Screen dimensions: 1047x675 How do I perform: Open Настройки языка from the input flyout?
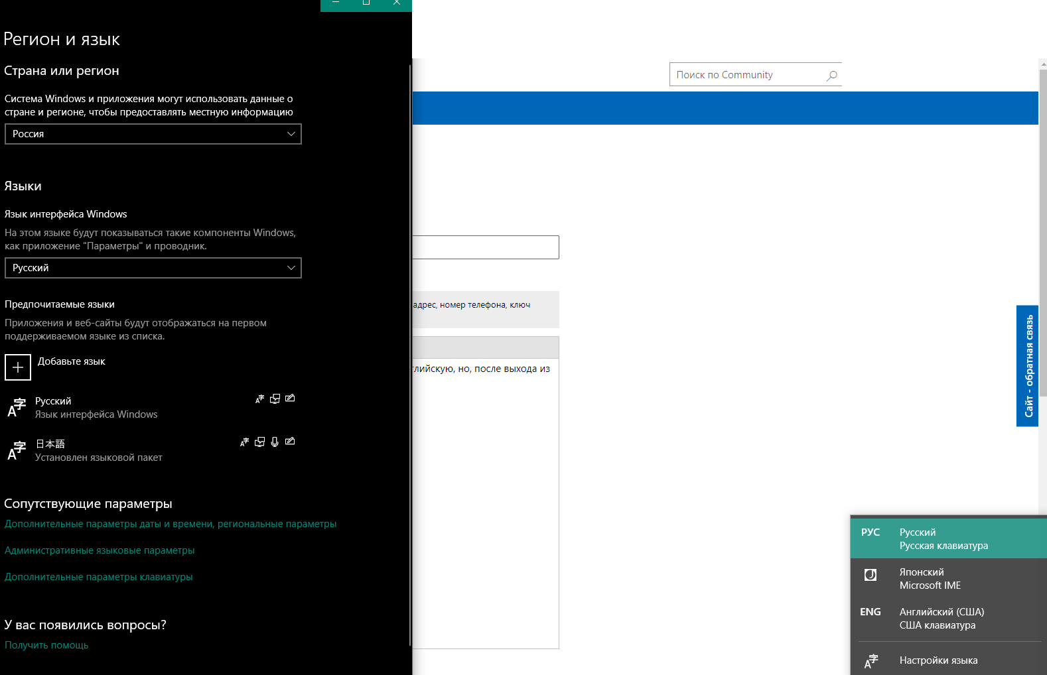(949, 660)
